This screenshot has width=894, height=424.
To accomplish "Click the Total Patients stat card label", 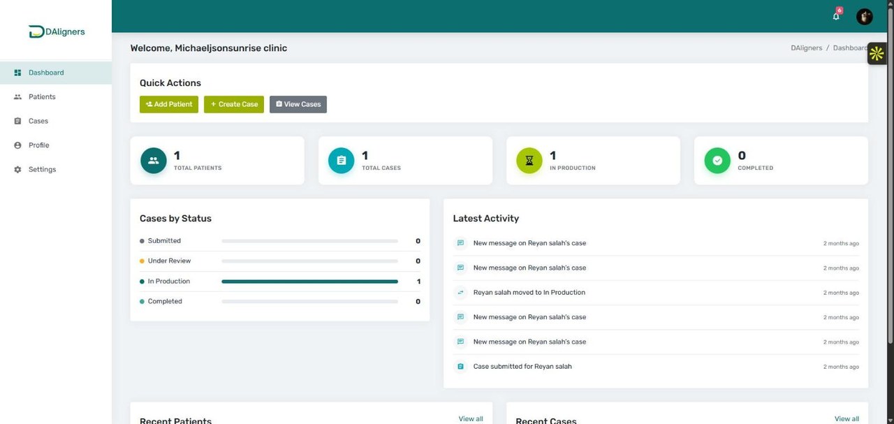I will coord(198,168).
